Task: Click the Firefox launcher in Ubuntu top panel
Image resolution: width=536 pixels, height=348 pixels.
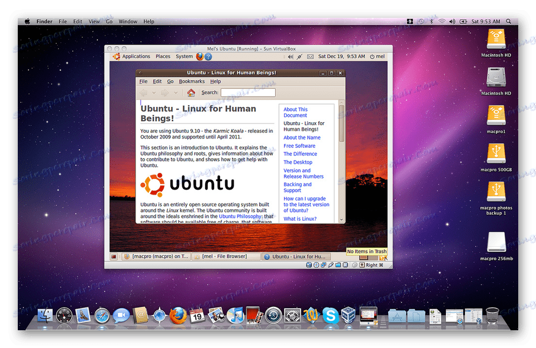Action: (200, 56)
